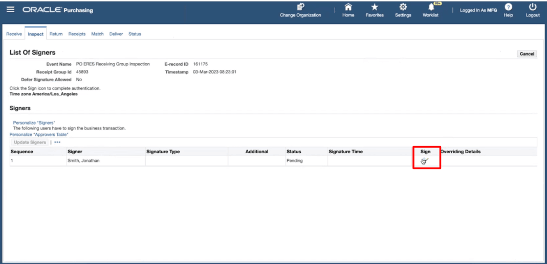
Task: Open the Receipts tab
Action: point(77,34)
